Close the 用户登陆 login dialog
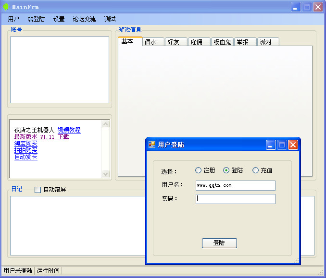The height and width of the screenshot is (278, 326). tap(293, 145)
